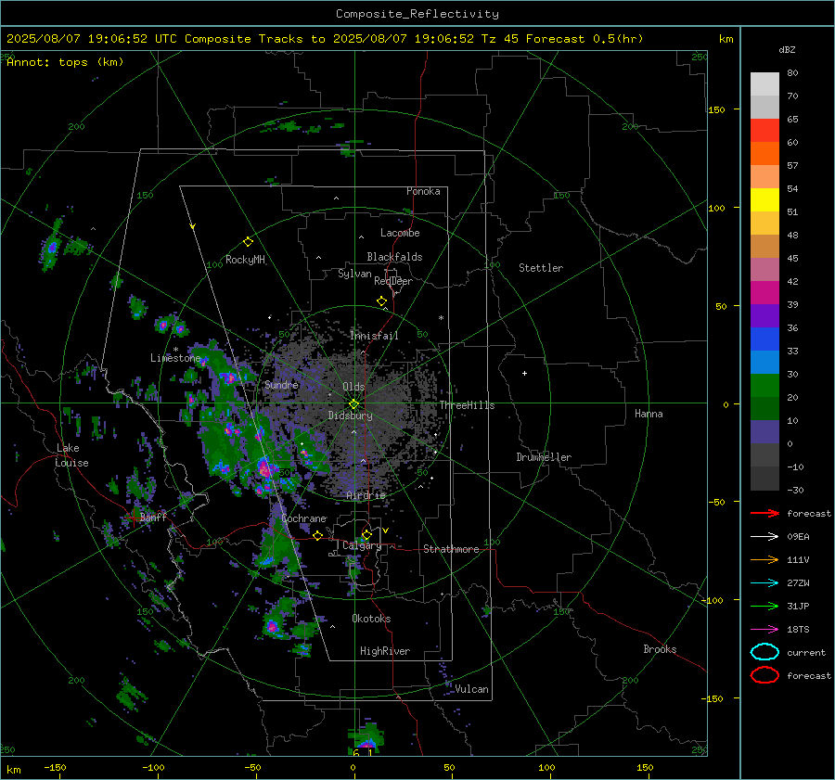Click the Calgary city label

click(x=362, y=545)
